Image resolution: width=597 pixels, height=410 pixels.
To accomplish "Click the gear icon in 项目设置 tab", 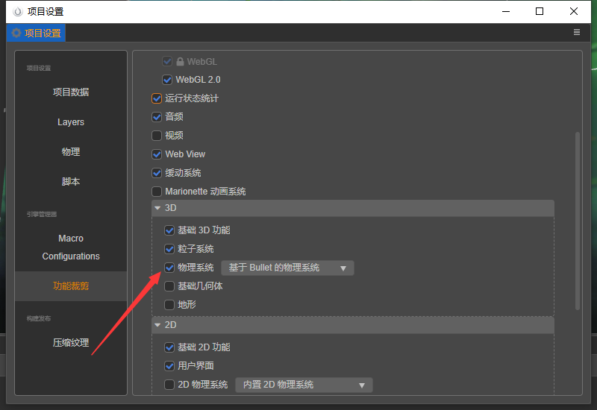I will [16, 33].
